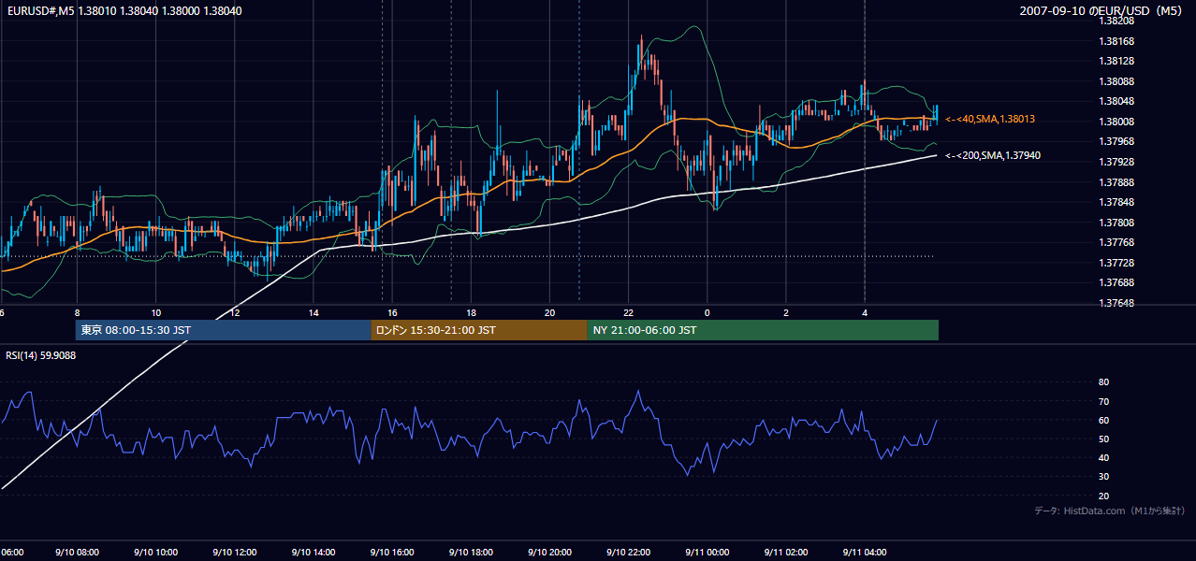This screenshot has height=561, width=1196.
Task: Click price level 1.37968 on the price axis
Action: pos(1116,141)
